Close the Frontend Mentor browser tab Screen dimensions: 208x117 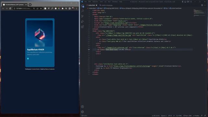(x=26, y=5)
